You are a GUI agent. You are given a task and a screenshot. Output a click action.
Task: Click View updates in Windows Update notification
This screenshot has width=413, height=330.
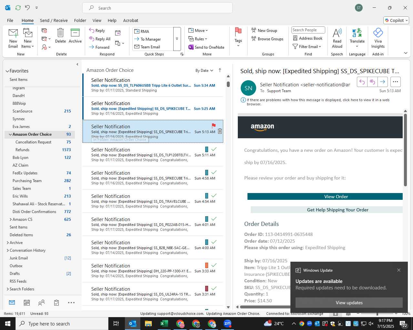click(349, 303)
